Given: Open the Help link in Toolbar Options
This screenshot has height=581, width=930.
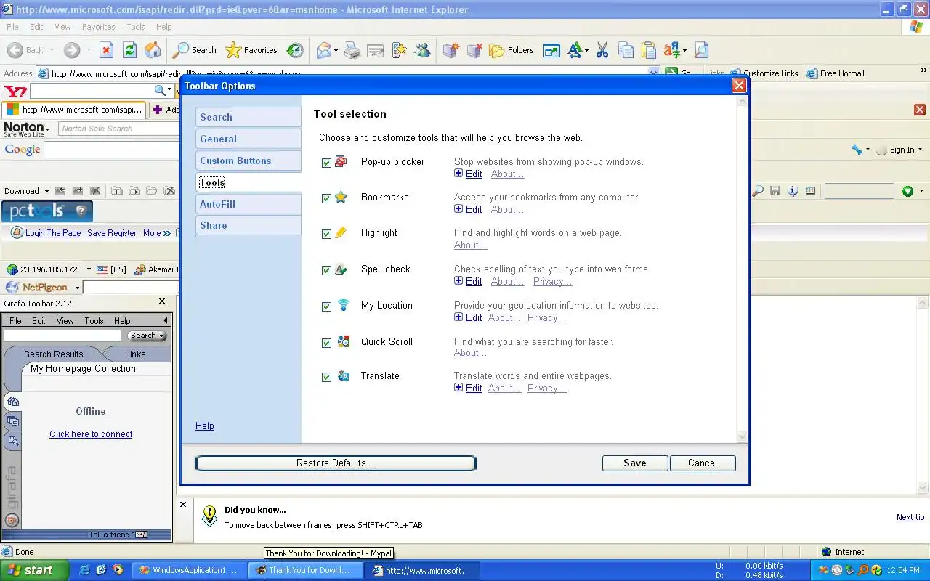Looking at the screenshot, I should (205, 426).
